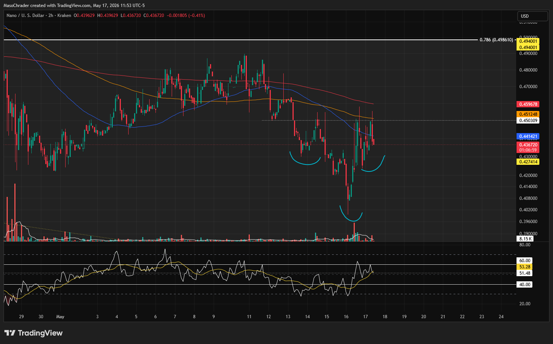
Task: Click the 8.15 K volume label
Action: point(525,239)
